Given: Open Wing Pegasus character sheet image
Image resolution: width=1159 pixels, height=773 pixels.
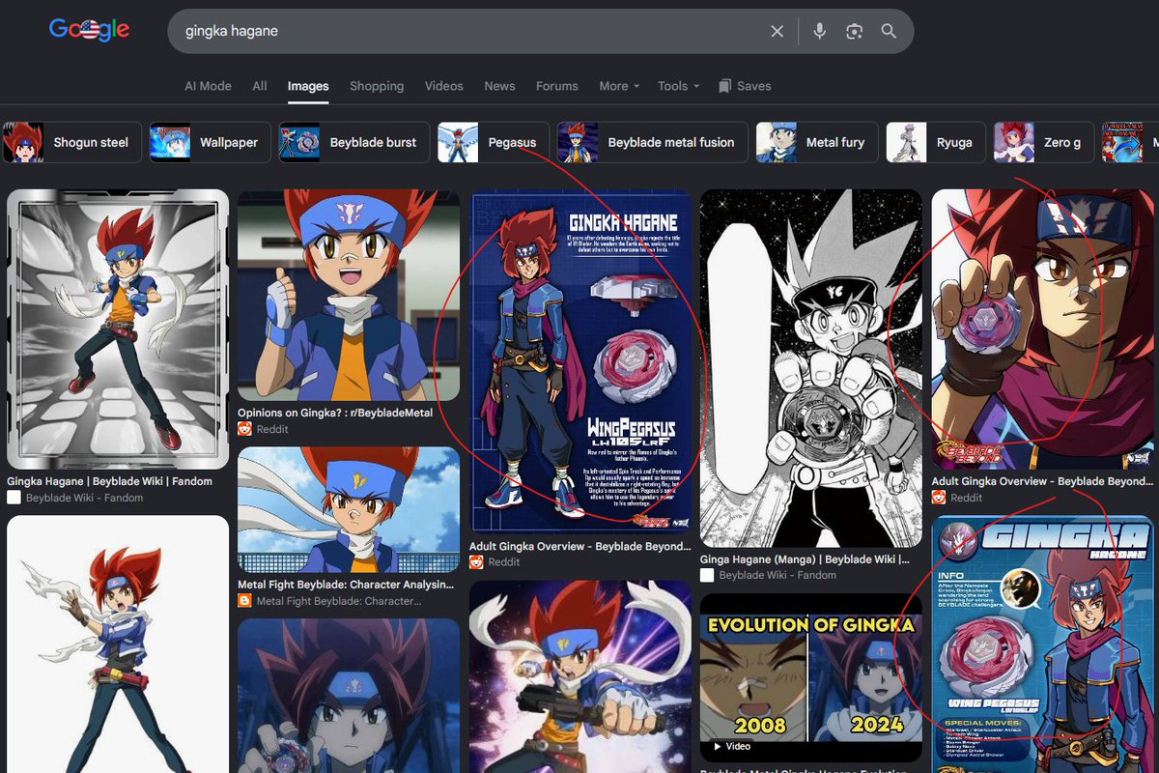Looking at the screenshot, I should point(580,361).
